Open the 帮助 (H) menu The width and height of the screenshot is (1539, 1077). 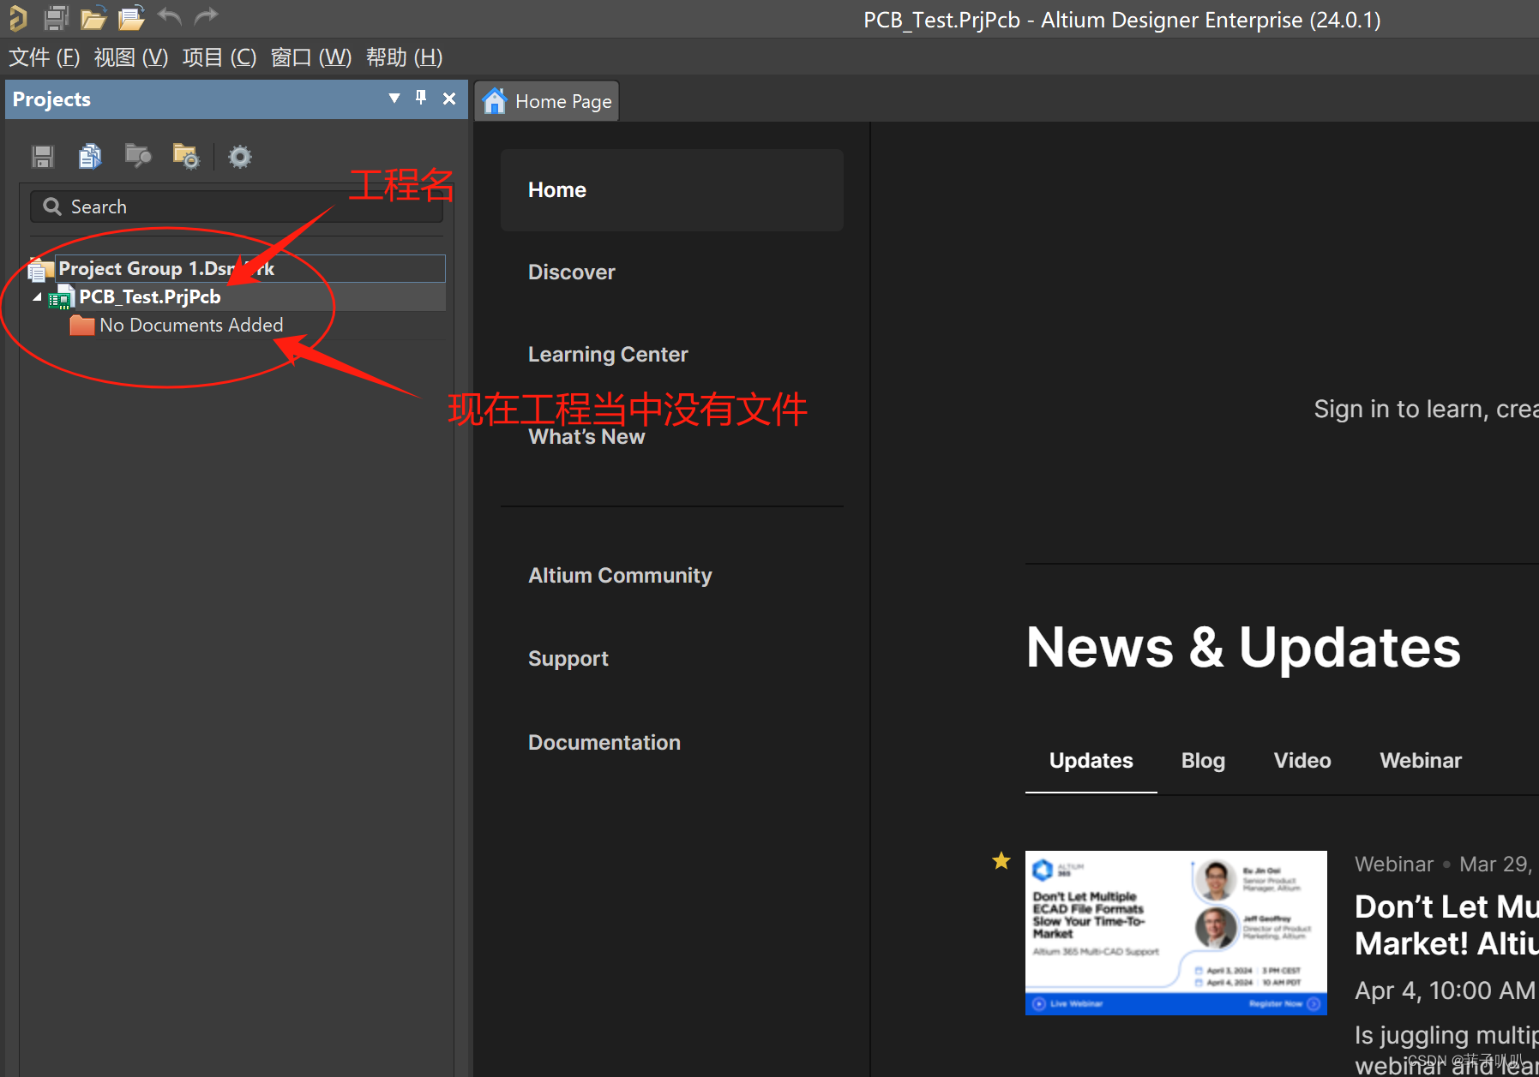pyautogui.click(x=405, y=57)
